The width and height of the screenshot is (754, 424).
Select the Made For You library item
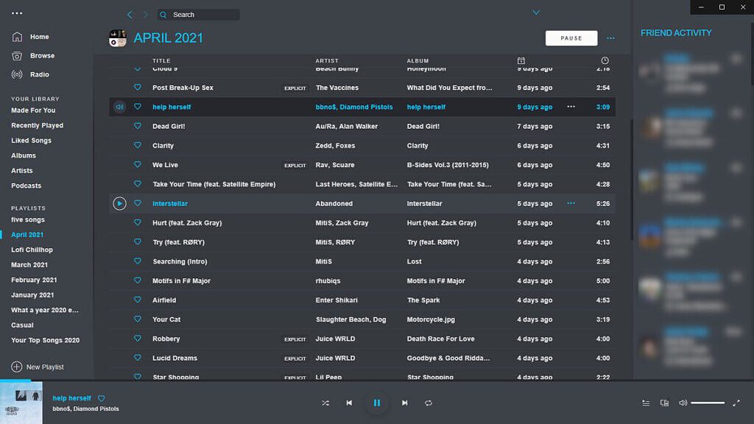click(x=33, y=110)
